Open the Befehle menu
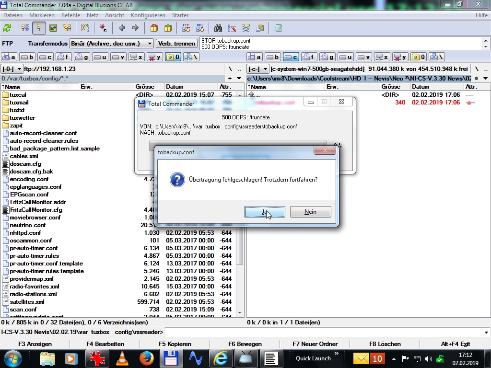The height and width of the screenshot is (368, 491). click(70, 15)
